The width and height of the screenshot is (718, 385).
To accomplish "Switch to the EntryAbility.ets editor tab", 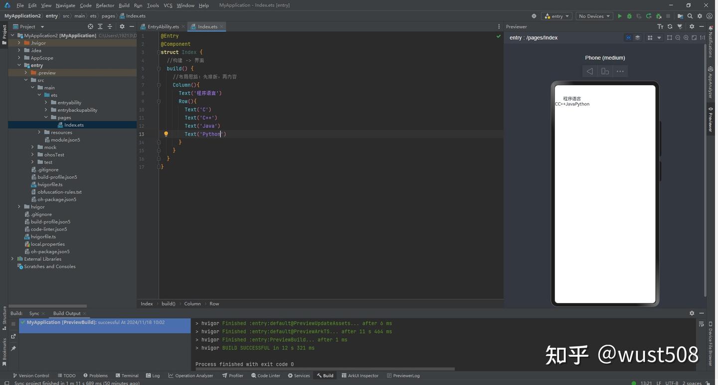I will (x=163, y=26).
